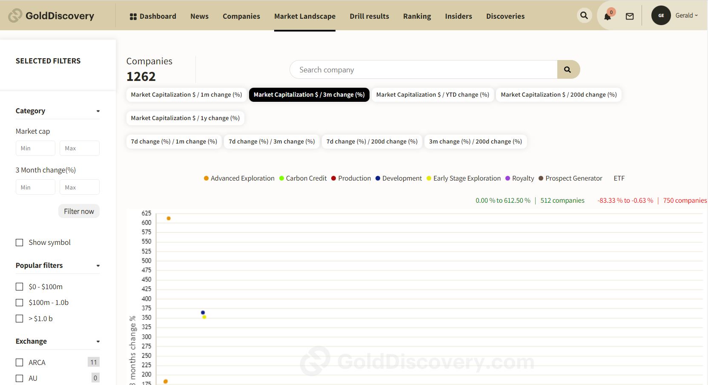
Task: Click the GoldDiscovery logo icon
Action: pyautogui.click(x=15, y=16)
